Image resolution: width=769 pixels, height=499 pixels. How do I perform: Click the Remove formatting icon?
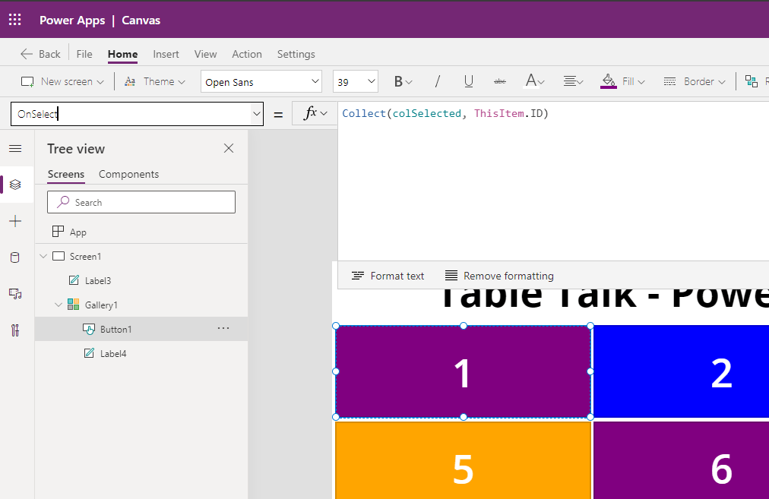pos(451,276)
